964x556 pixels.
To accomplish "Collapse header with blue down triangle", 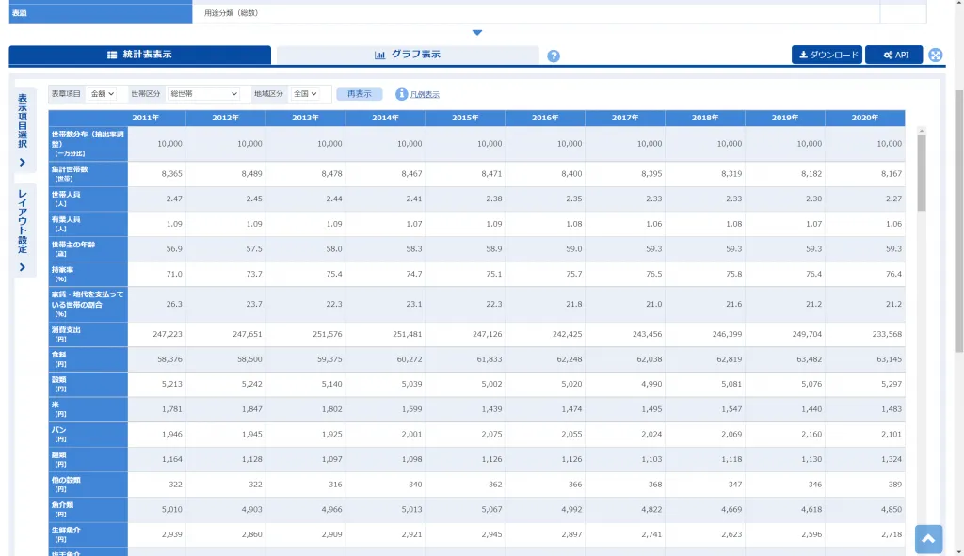I will point(477,33).
